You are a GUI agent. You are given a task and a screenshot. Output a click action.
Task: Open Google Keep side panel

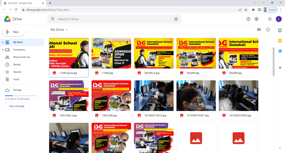280,41
